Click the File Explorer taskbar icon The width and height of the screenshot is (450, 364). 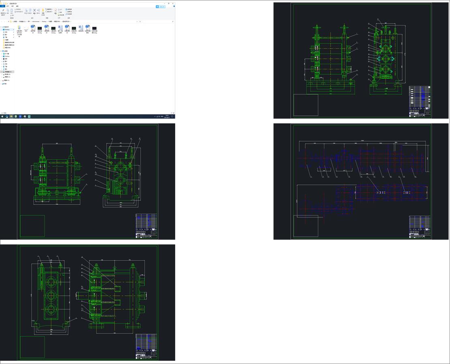[11, 116]
